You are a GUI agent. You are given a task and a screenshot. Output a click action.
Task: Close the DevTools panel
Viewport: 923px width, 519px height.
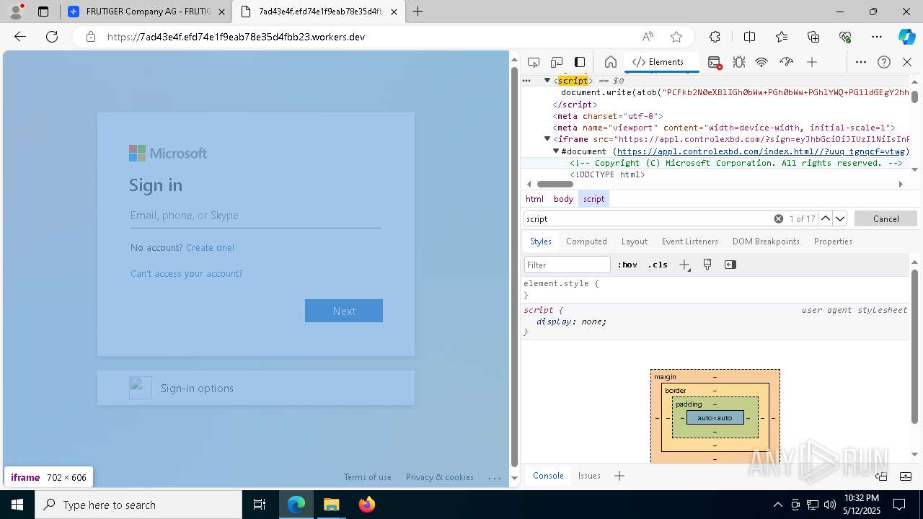point(907,62)
